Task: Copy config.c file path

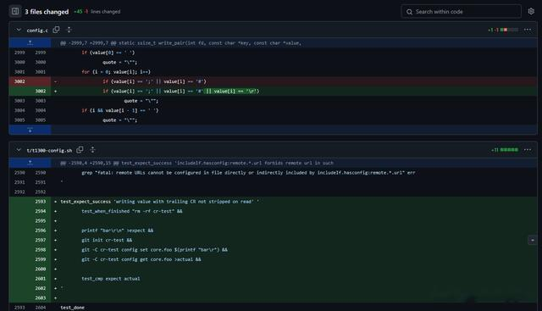Action: click(x=56, y=30)
